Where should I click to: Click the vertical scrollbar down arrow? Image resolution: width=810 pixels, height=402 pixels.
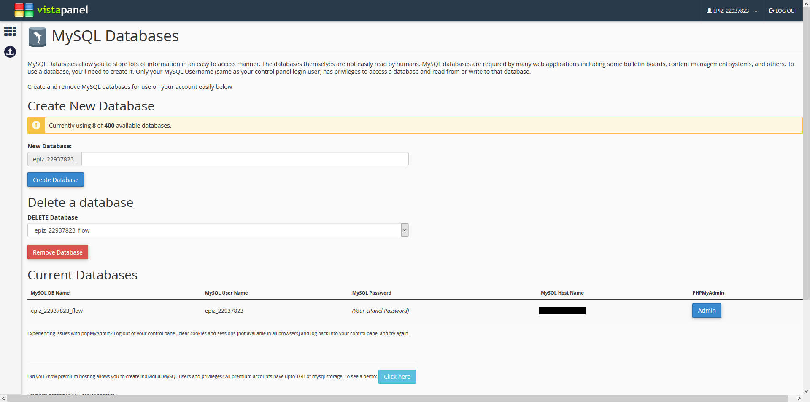click(806, 391)
